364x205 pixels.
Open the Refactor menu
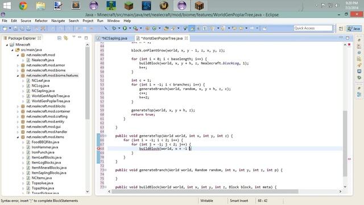pyautogui.click(x=41, y=20)
